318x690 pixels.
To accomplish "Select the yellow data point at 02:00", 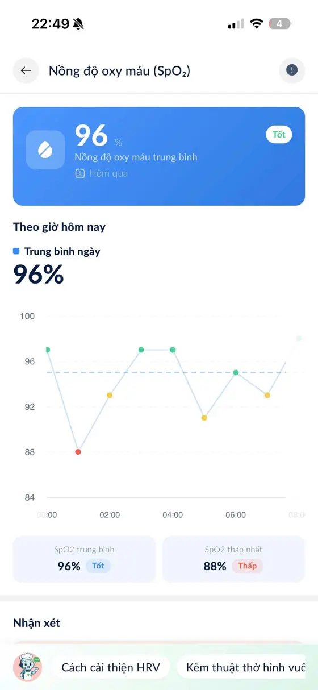I will tap(110, 395).
